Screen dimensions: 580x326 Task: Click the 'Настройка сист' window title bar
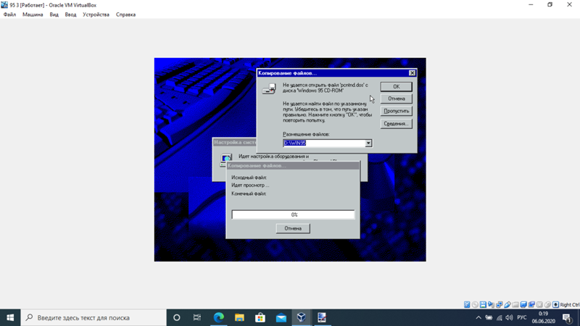click(234, 142)
